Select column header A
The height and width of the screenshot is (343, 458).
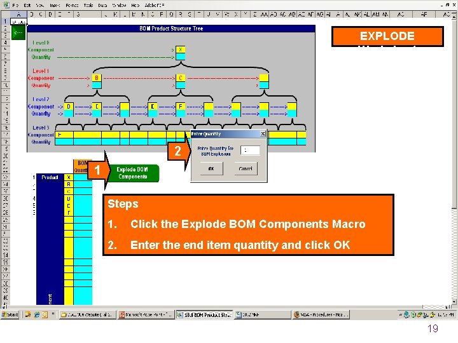pos(18,14)
